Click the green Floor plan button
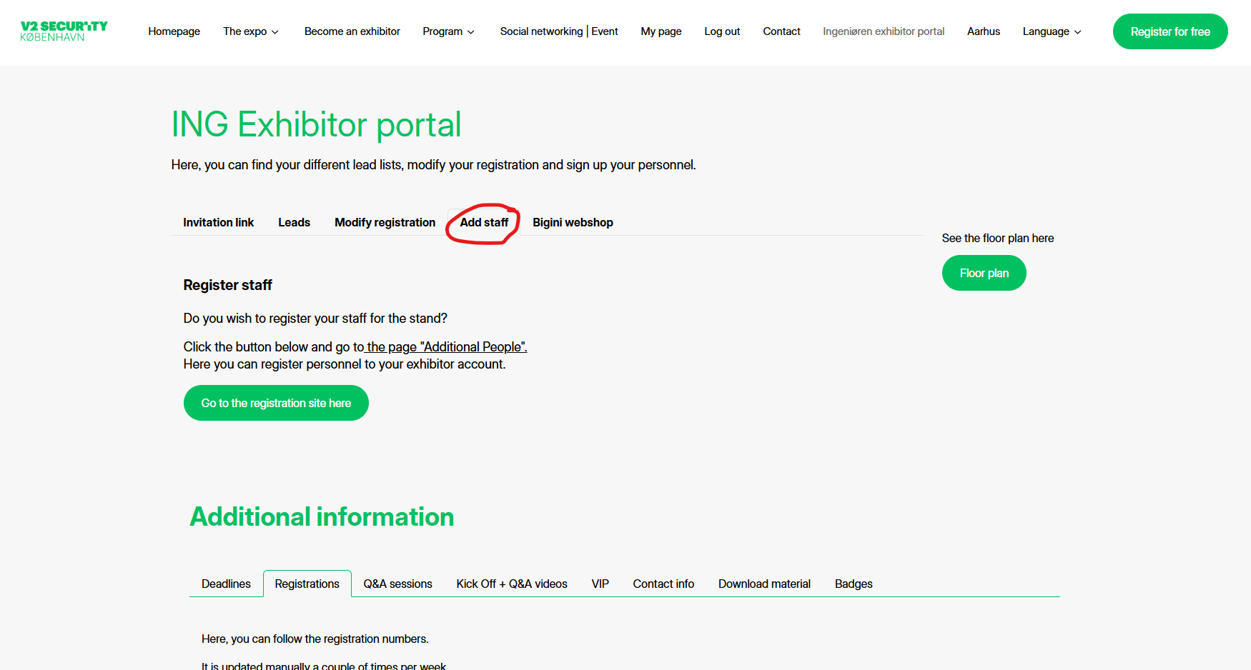This screenshot has height=670, width=1251. (x=984, y=274)
